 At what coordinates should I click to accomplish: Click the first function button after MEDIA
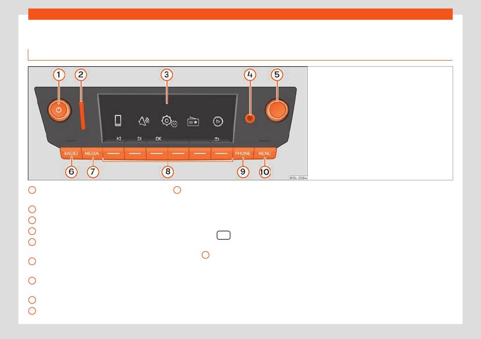[x=113, y=153]
